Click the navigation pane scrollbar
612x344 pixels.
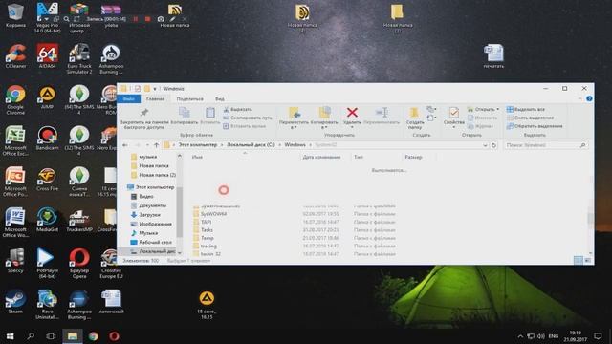click(180, 212)
